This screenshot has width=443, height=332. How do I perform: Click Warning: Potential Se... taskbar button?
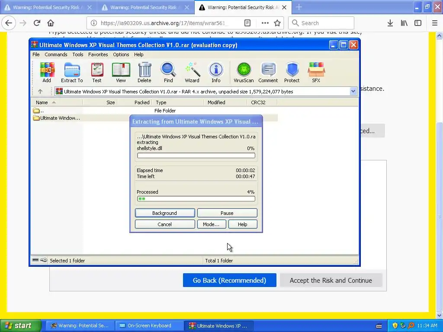click(x=80, y=326)
